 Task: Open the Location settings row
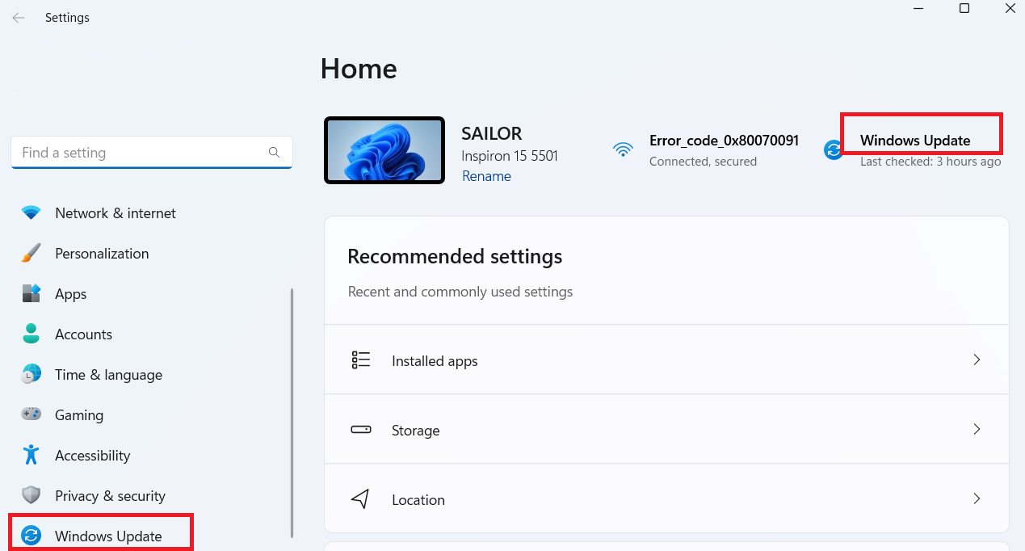[666, 499]
